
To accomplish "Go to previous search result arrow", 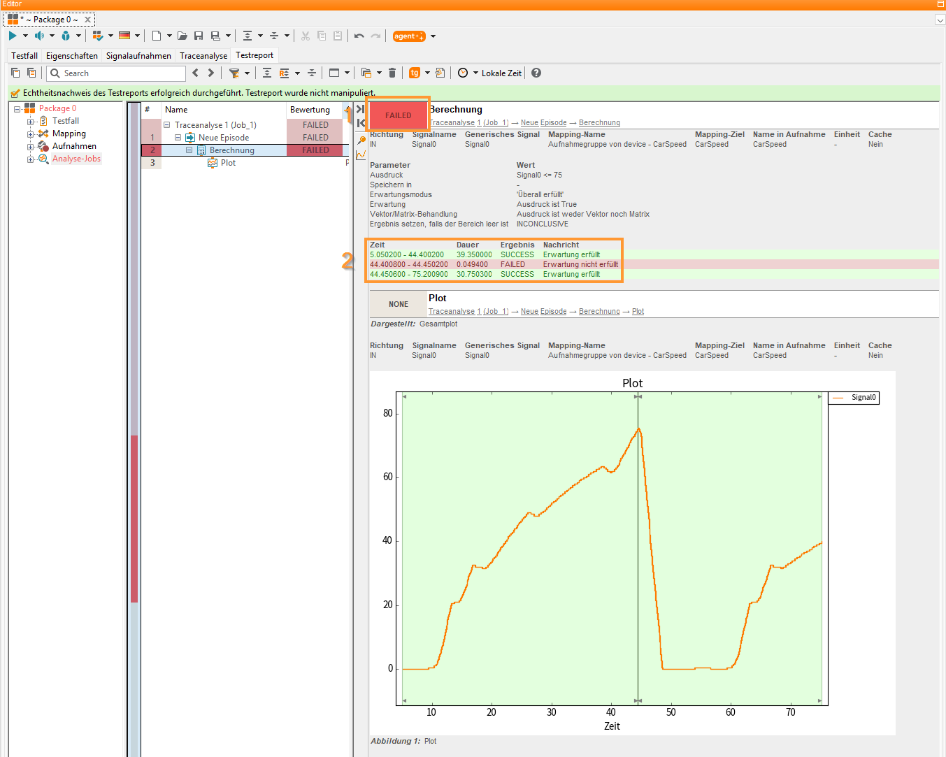I will [196, 73].
